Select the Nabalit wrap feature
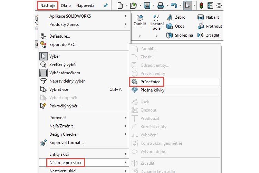 (x=208, y=17)
